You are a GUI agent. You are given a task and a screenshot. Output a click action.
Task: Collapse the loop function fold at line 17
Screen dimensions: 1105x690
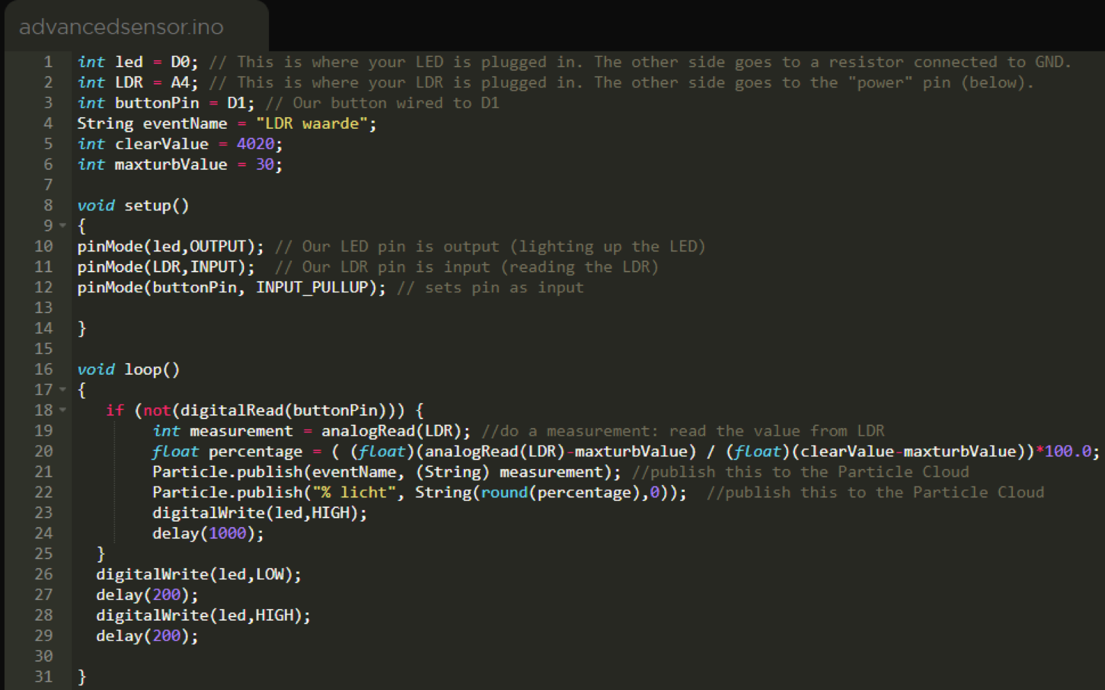(x=62, y=390)
